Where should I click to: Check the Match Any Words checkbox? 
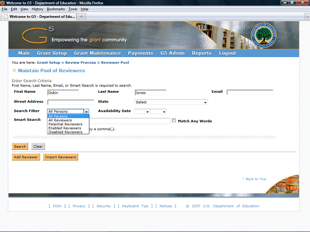pos(174,120)
